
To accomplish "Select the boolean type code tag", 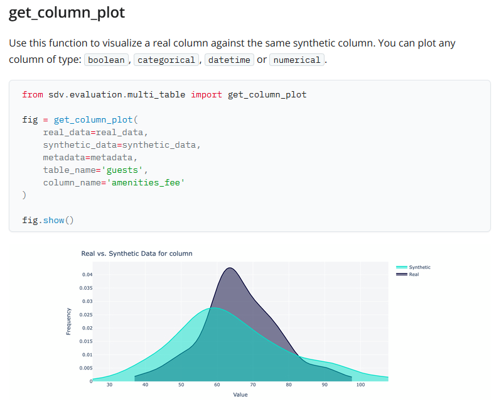I will pyautogui.click(x=106, y=60).
